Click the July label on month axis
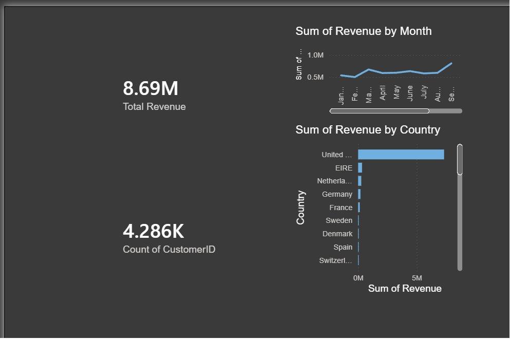The image size is (510, 339). 424,91
